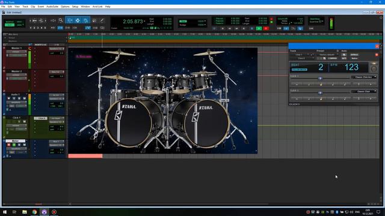Click the main counter 2:05.873

(133, 22)
